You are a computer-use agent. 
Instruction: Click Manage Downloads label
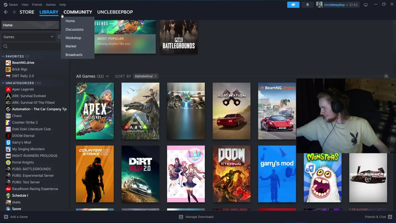(x=200, y=217)
